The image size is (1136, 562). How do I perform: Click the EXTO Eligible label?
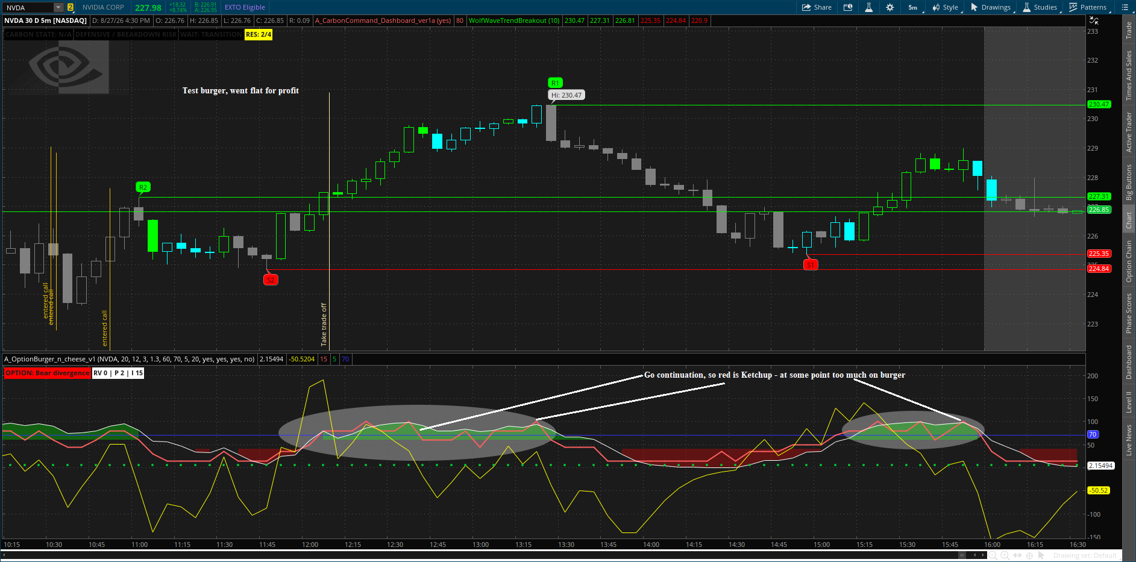pos(245,7)
